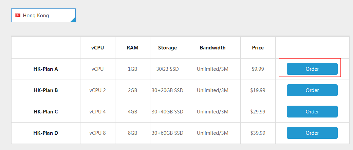Screen dimensions: 353x150
Task: Click the 30+20GB SSD storage cell
Action: point(167,90)
